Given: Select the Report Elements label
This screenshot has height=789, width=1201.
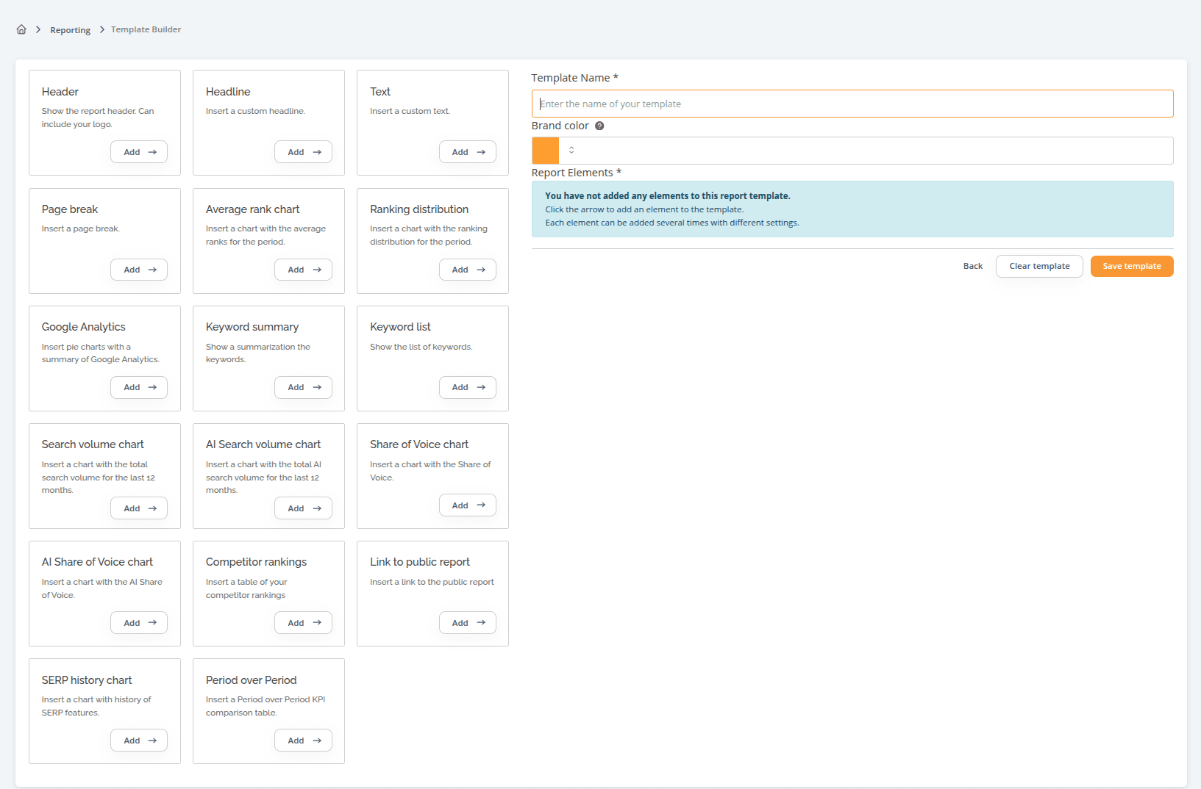Looking at the screenshot, I should click(x=576, y=173).
